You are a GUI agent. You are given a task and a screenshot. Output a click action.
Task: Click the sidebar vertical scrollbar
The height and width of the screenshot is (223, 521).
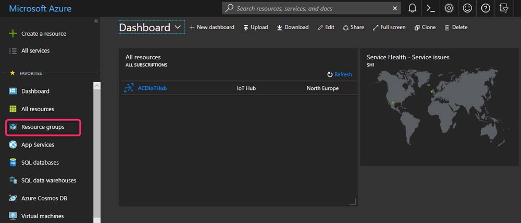(x=96, y=151)
